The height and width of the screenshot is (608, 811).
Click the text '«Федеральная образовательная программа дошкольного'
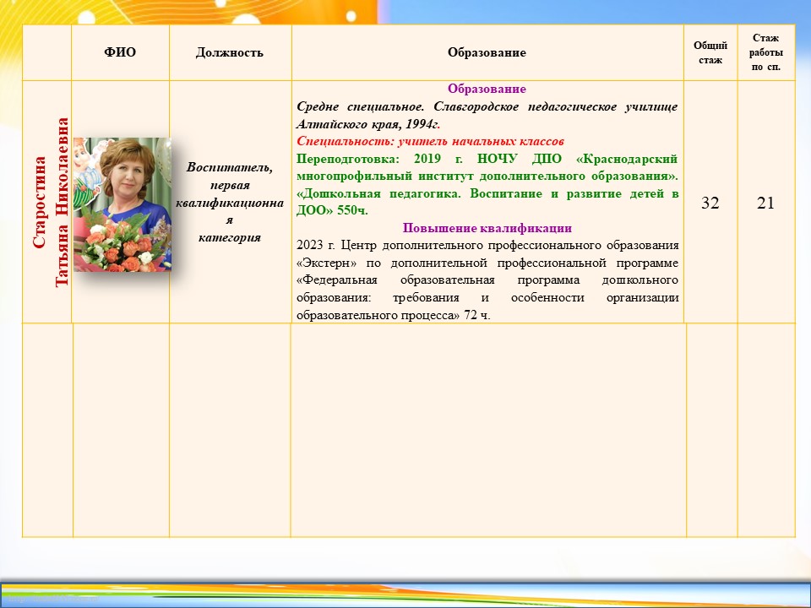tap(487, 280)
